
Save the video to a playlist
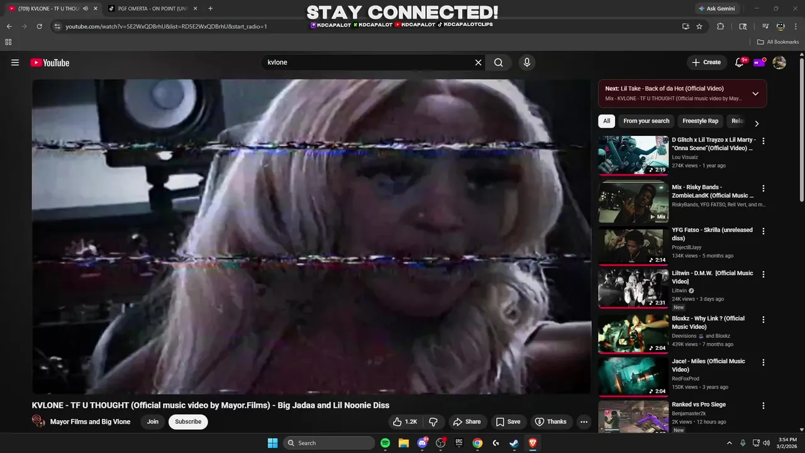point(508,422)
